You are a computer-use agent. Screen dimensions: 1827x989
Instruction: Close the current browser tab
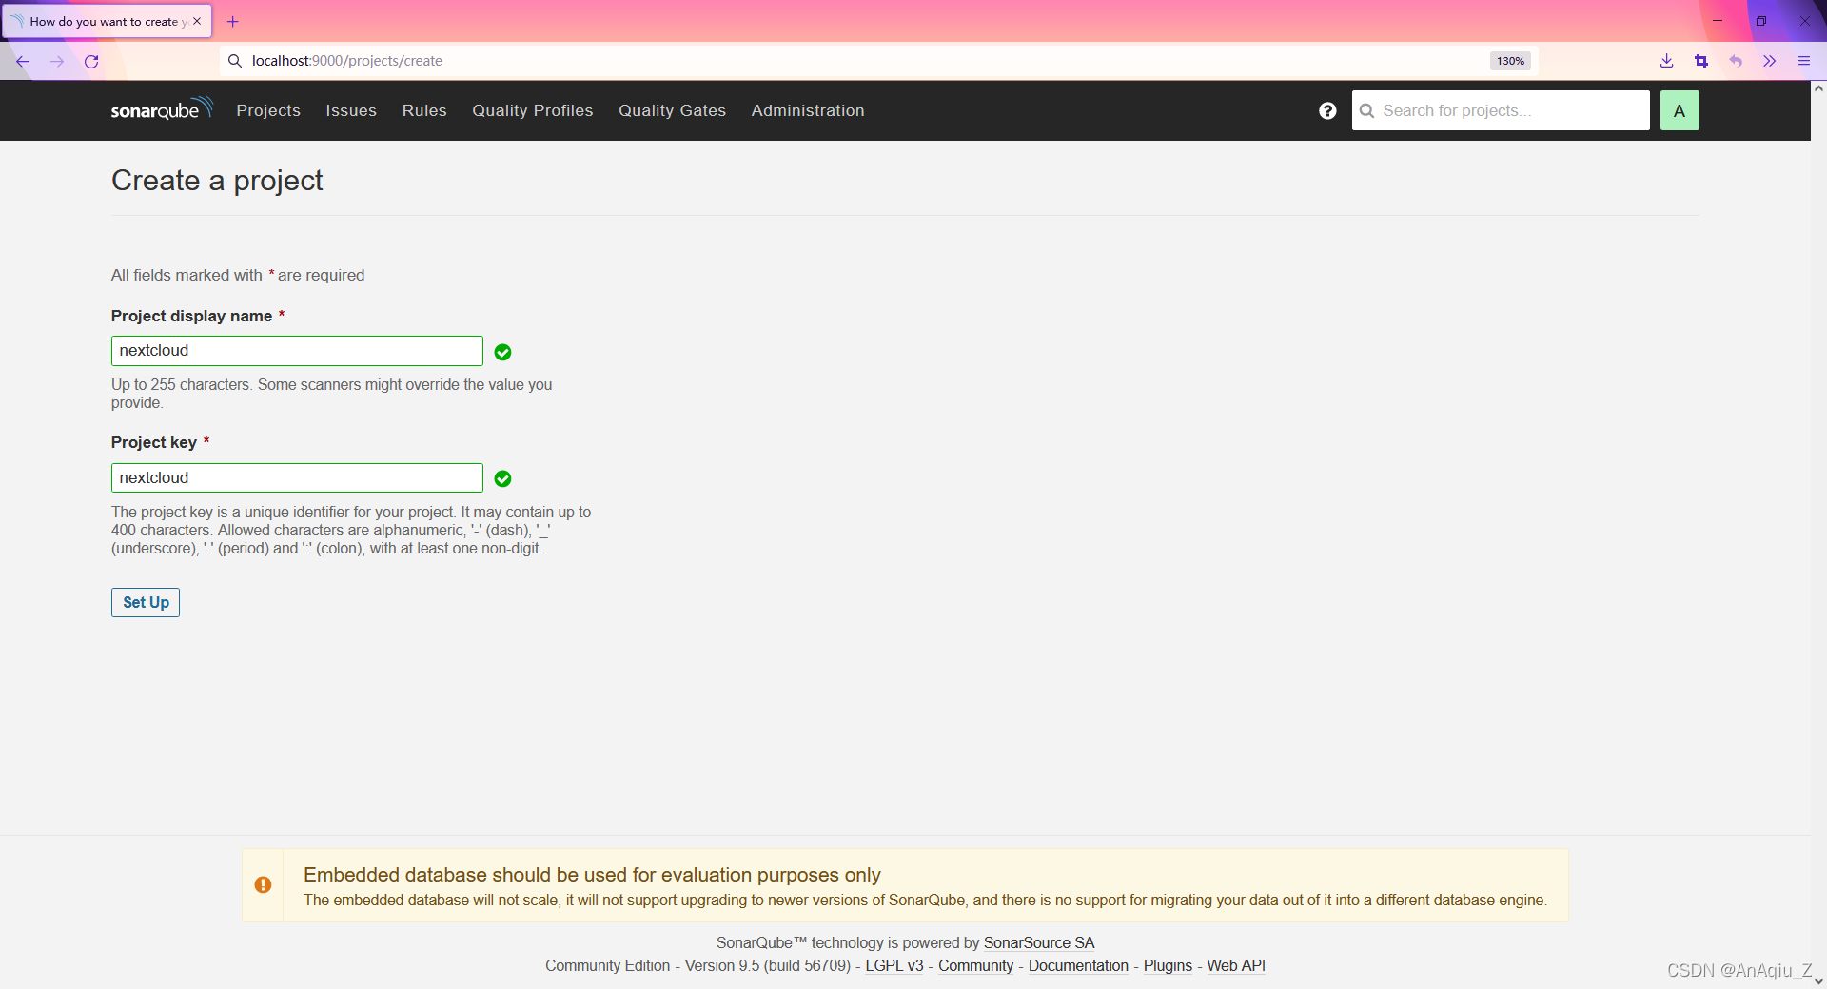(197, 21)
